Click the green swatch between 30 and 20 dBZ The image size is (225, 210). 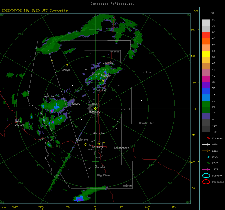coord(206,104)
